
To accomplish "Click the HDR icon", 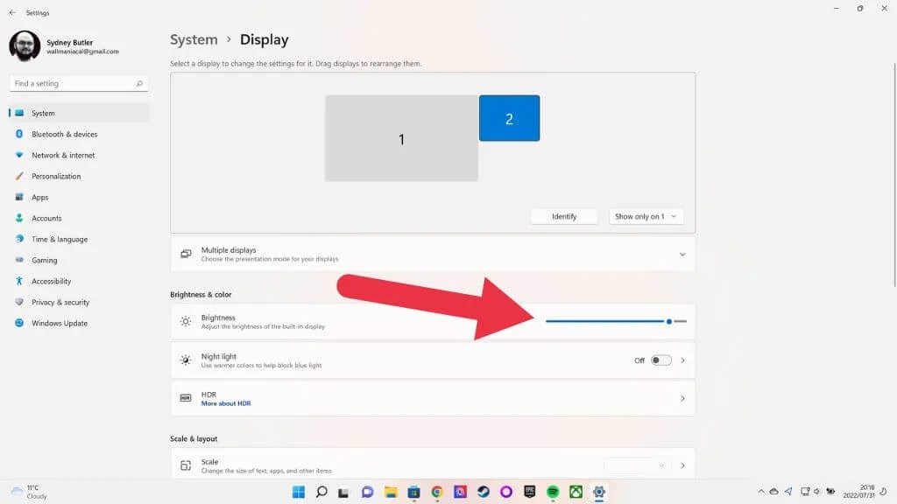I will [185, 395].
